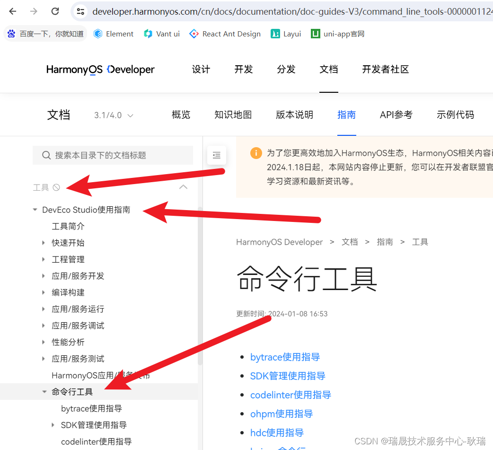
Task: Expand the 性能分析 tree arrow
Action: tap(44, 342)
